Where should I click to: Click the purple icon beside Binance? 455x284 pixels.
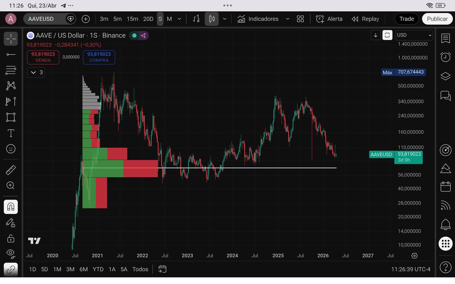tap(143, 36)
